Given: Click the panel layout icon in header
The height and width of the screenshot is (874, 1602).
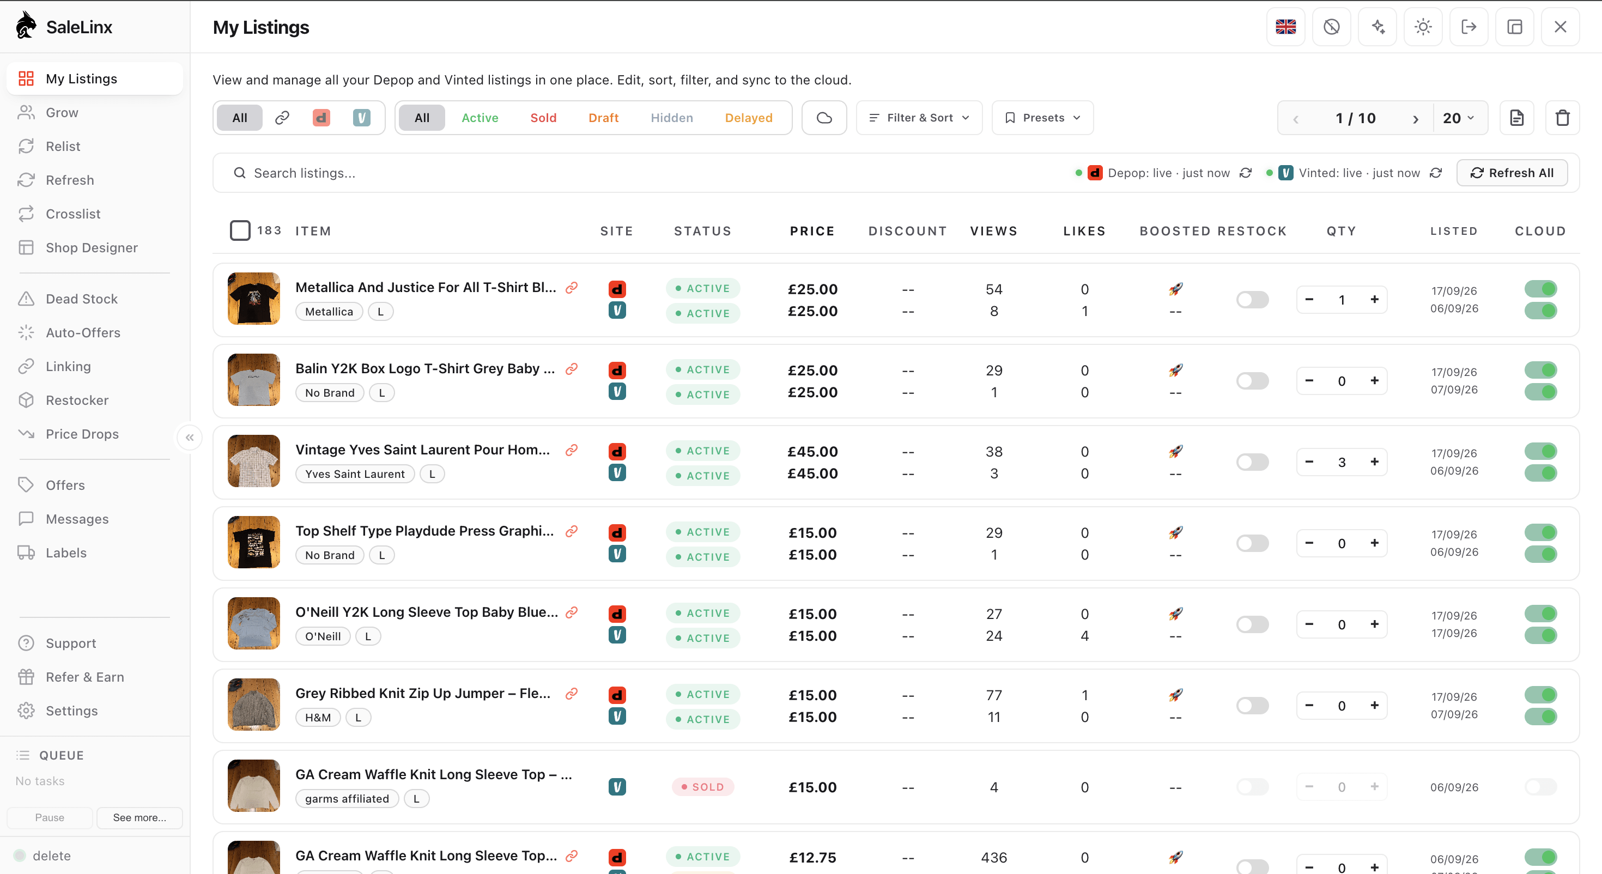Looking at the screenshot, I should 1515,27.
